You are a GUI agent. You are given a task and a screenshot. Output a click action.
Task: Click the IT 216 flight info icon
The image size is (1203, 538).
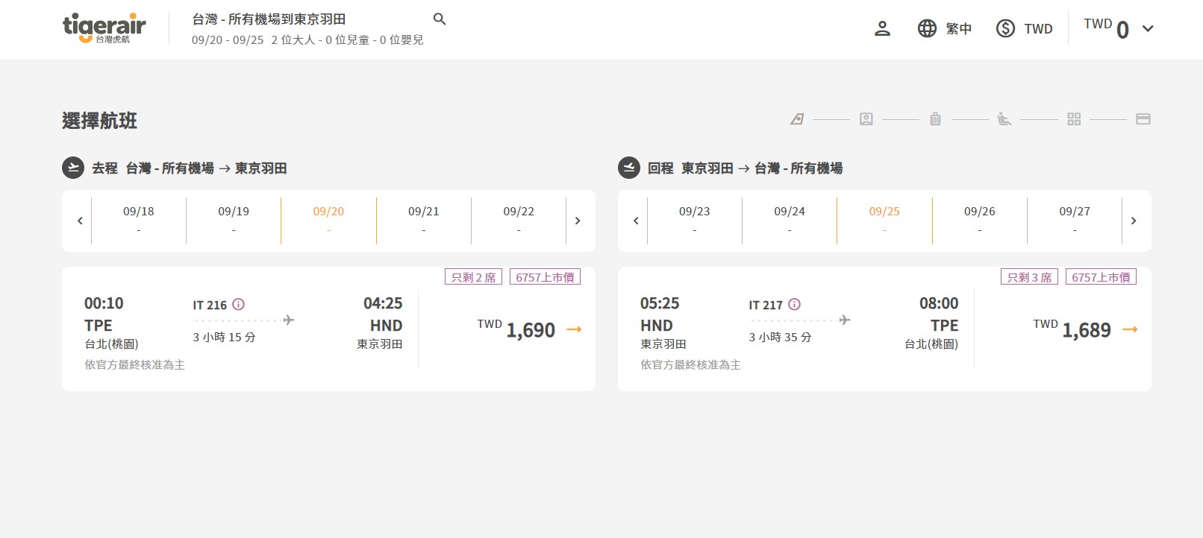point(239,304)
